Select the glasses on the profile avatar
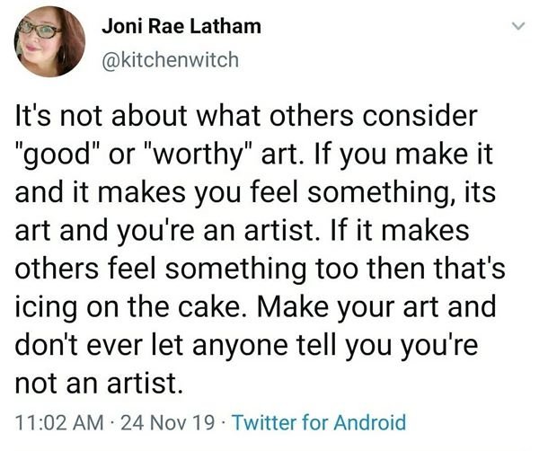 pos(39,31)
